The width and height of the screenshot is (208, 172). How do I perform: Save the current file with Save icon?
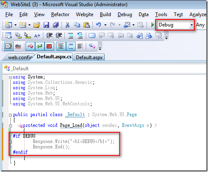point(46,25)
